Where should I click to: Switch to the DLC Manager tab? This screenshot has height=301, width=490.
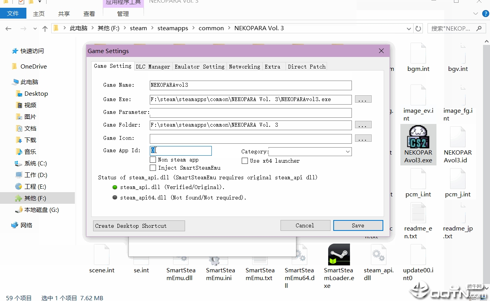(153, 67)
